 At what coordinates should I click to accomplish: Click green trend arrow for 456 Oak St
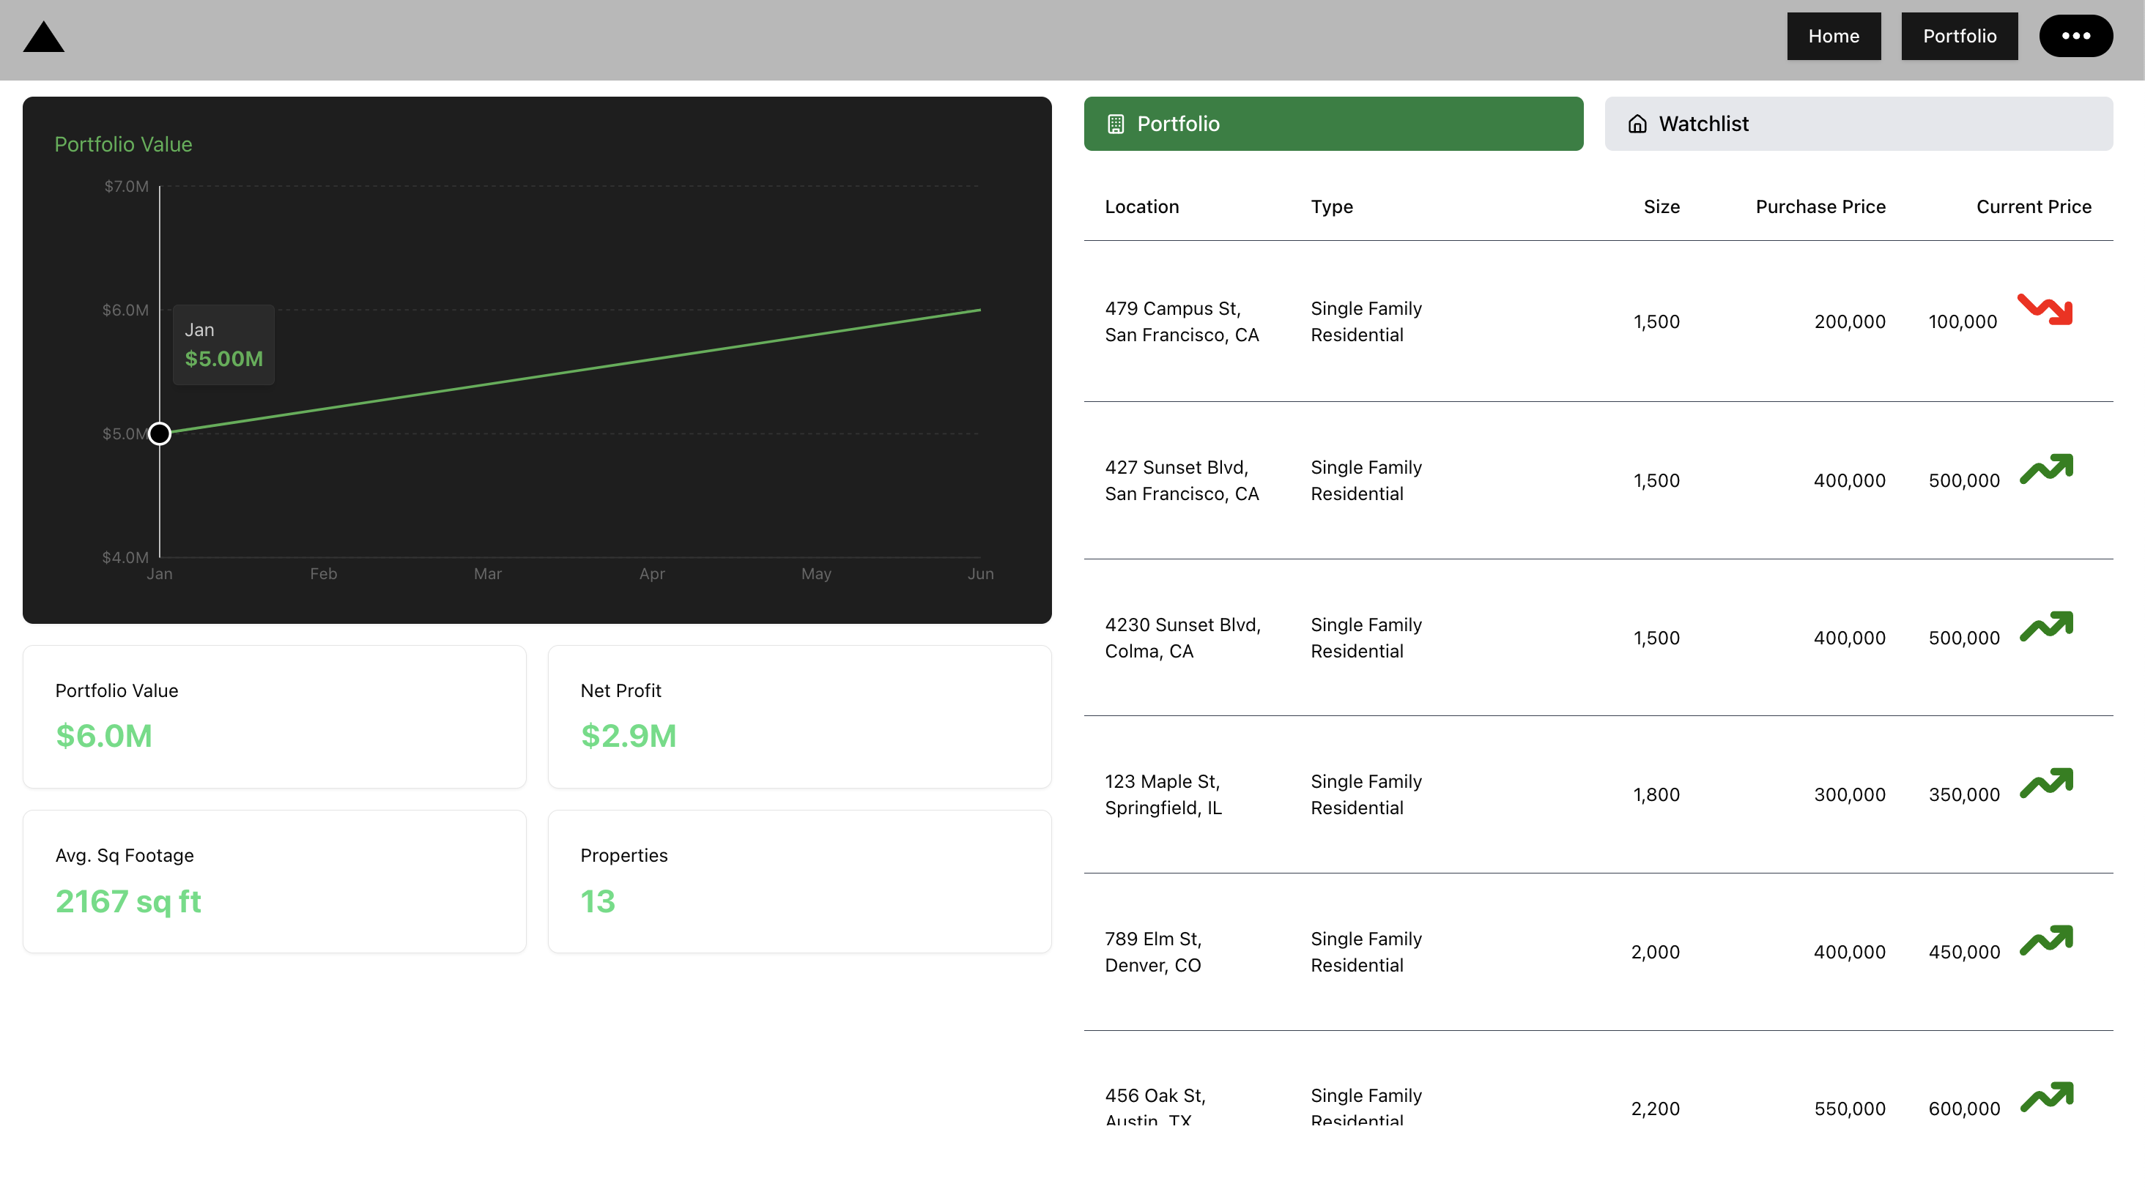2046,1096
